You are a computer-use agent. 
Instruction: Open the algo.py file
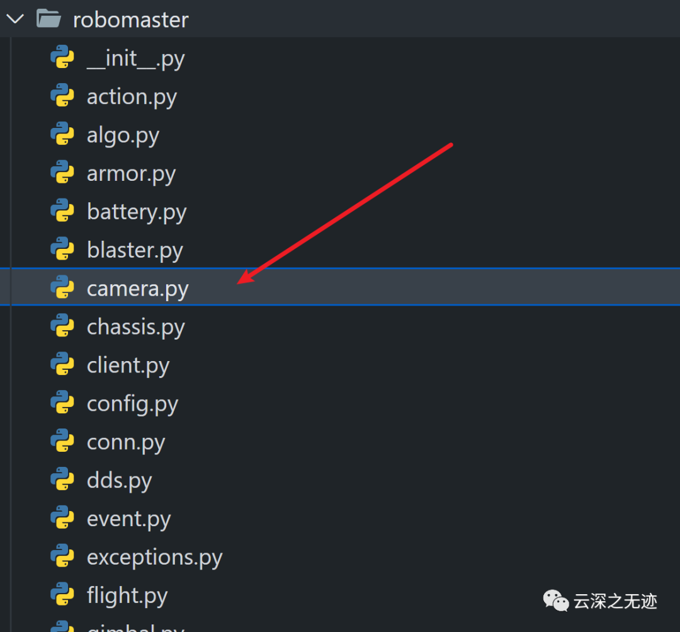pyautogui.click(x=123, y=135)
